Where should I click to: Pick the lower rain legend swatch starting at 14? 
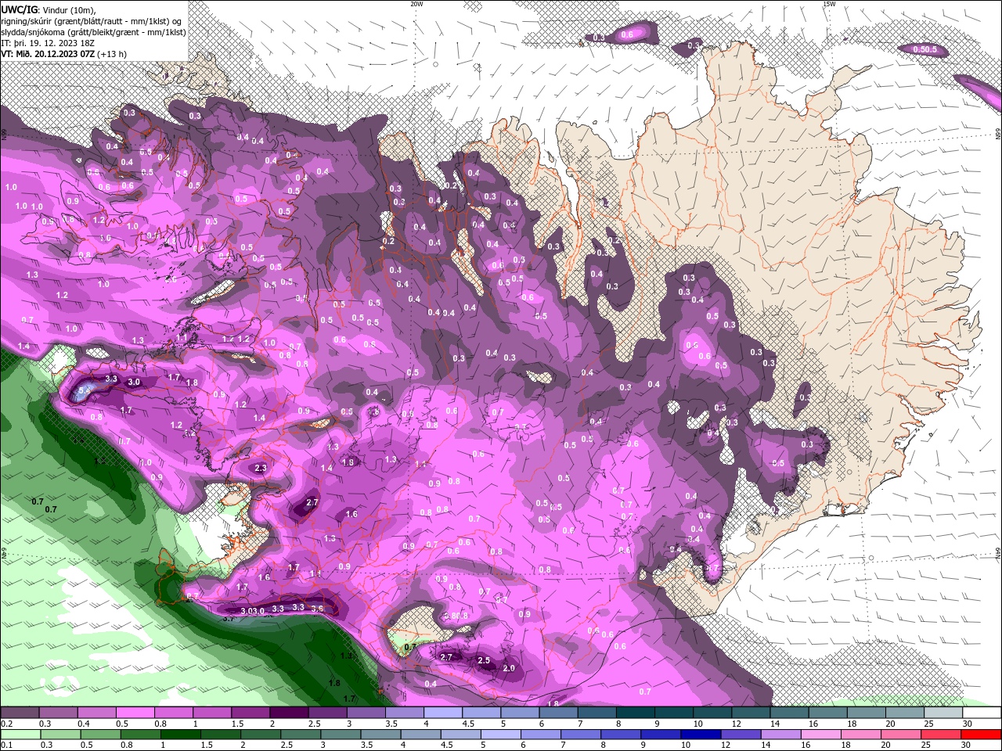[781, 735]
